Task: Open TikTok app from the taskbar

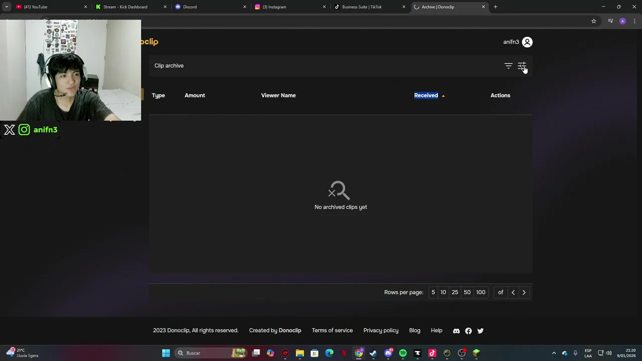Action: [432, 353]
